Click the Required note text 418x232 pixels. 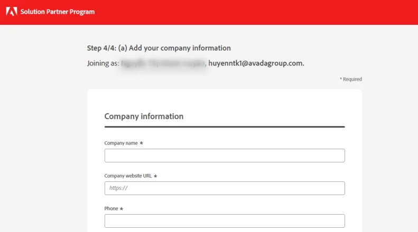(x=351, y=79)
